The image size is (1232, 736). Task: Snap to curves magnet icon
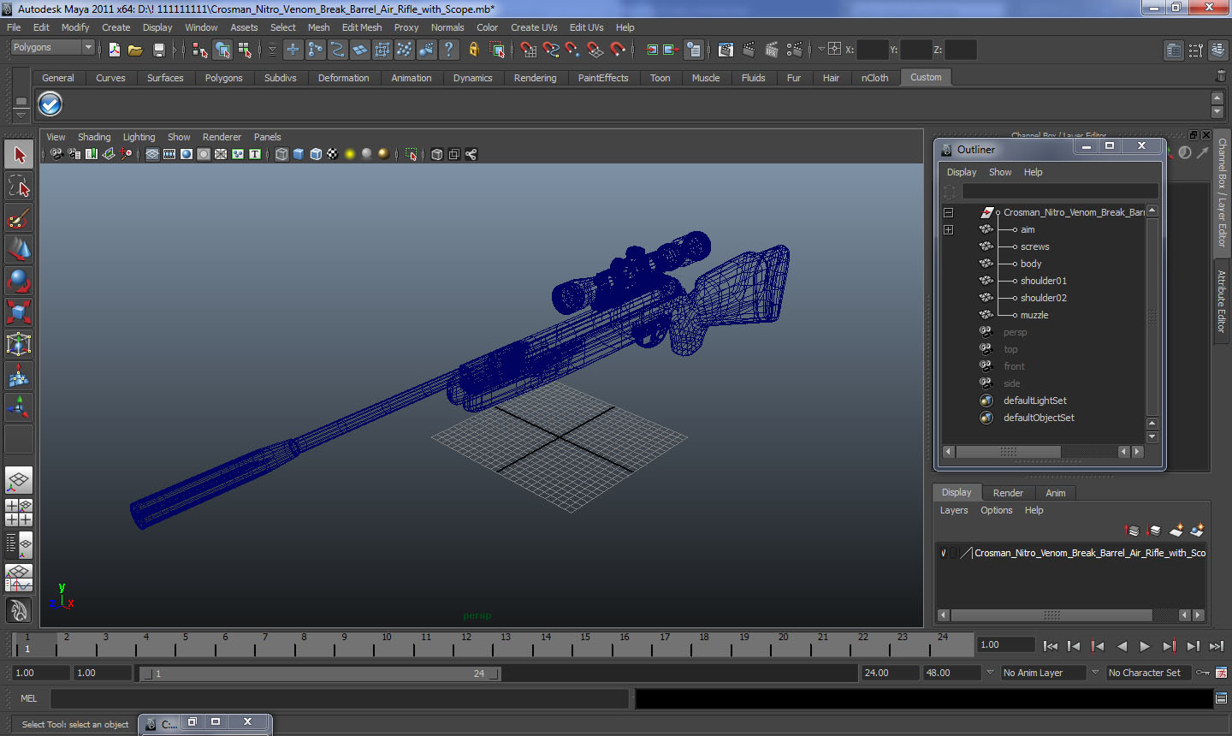pos(550,50)
